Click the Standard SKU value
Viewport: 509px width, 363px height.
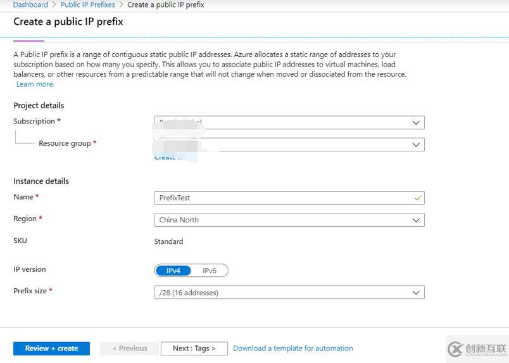168,241
